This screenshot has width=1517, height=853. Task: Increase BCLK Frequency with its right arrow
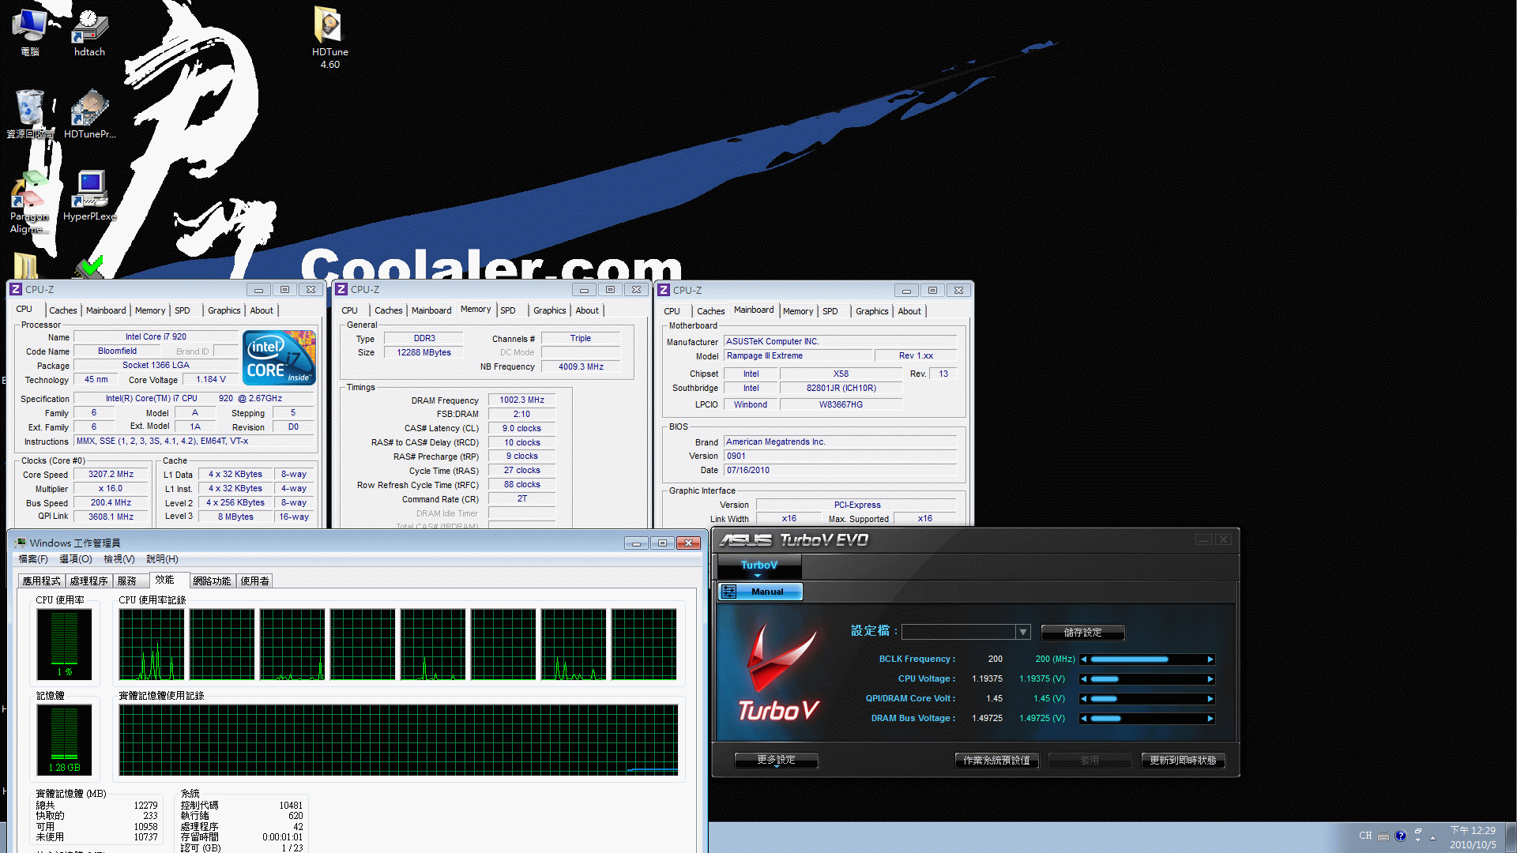click(x=1210, y=659)
